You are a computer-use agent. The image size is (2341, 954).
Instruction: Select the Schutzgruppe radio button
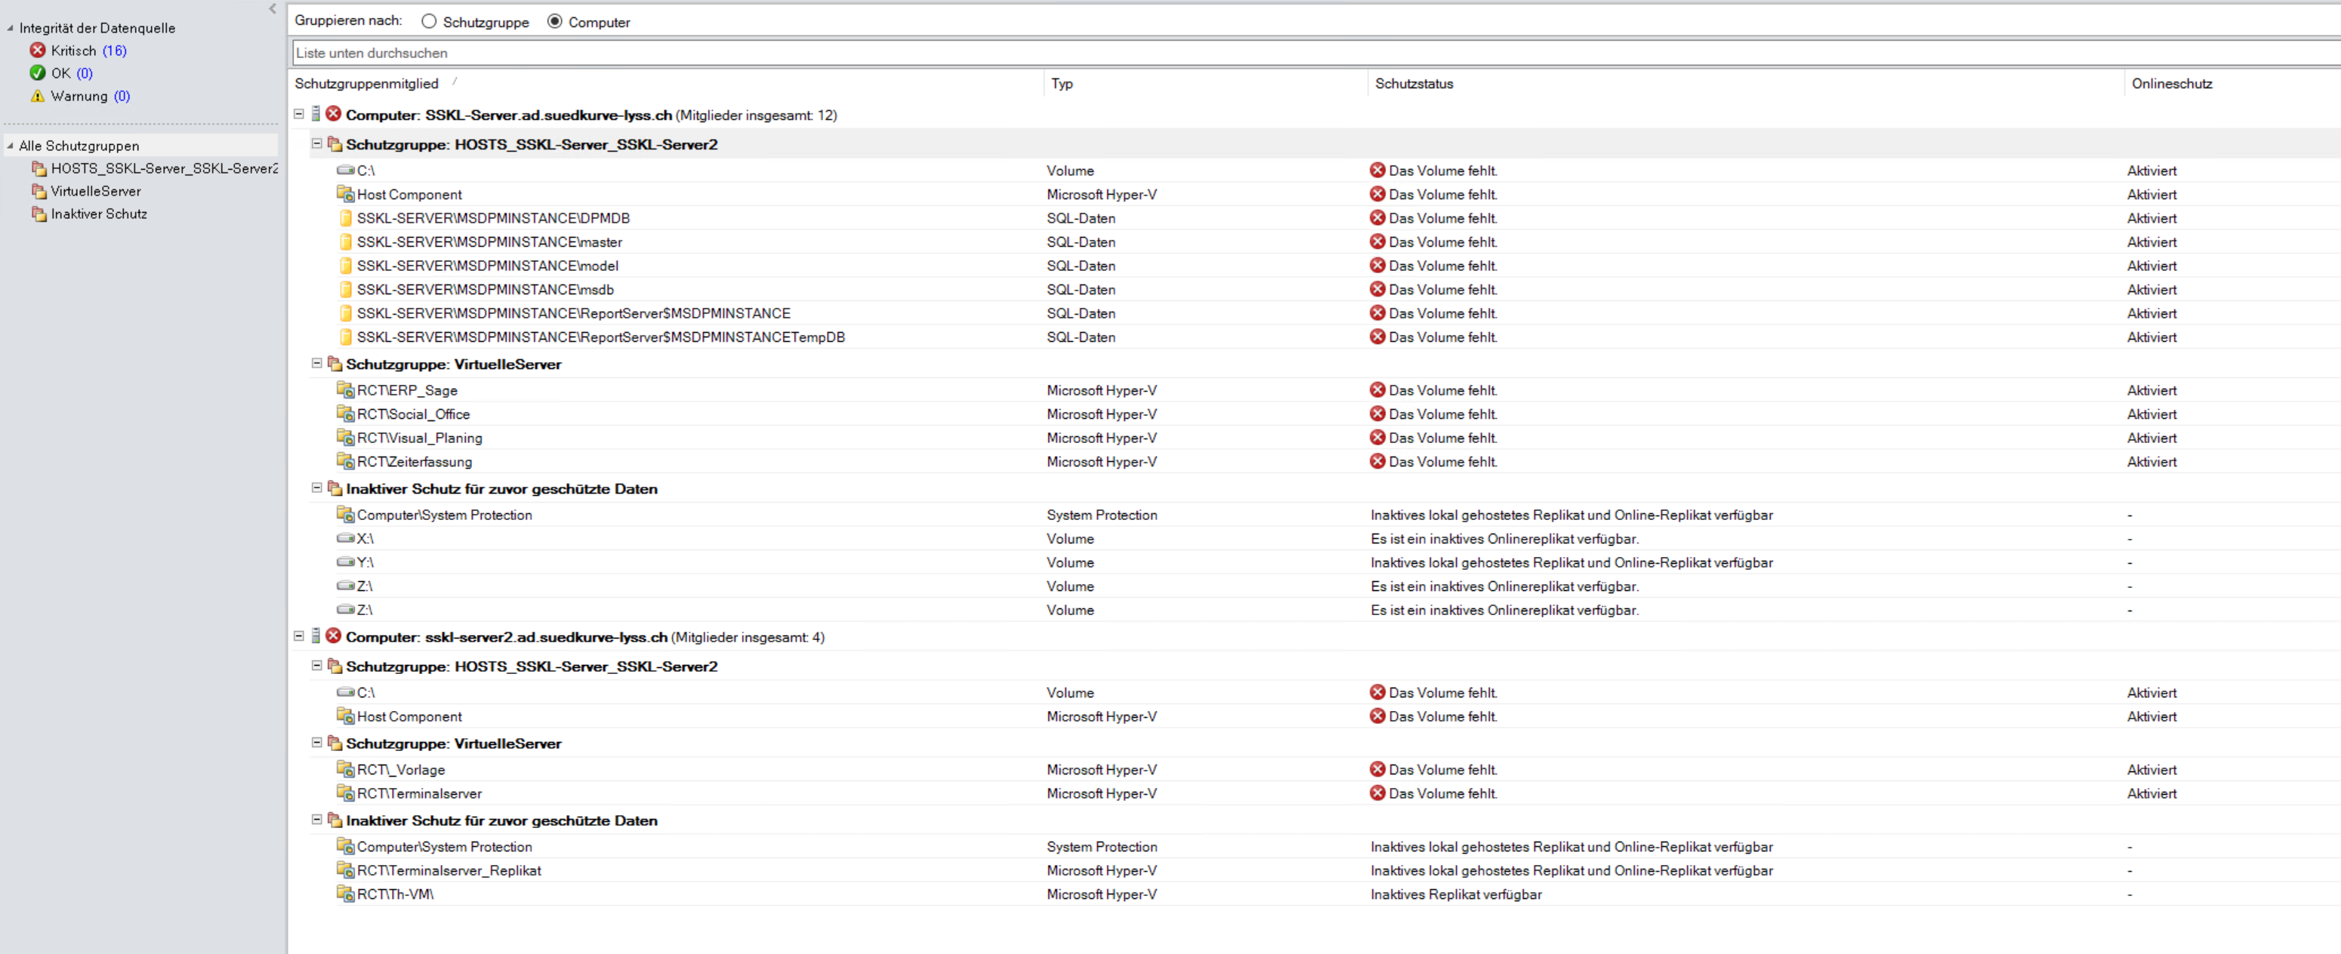point(429,22)
